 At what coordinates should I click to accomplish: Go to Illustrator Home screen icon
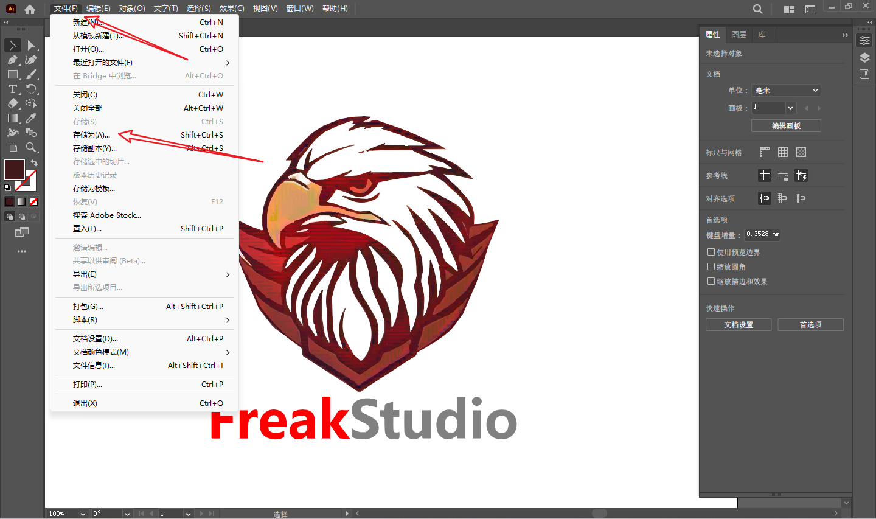pos(30,9)
